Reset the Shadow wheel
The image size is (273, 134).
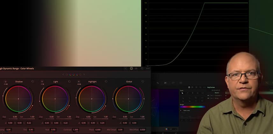coord(32,81)
